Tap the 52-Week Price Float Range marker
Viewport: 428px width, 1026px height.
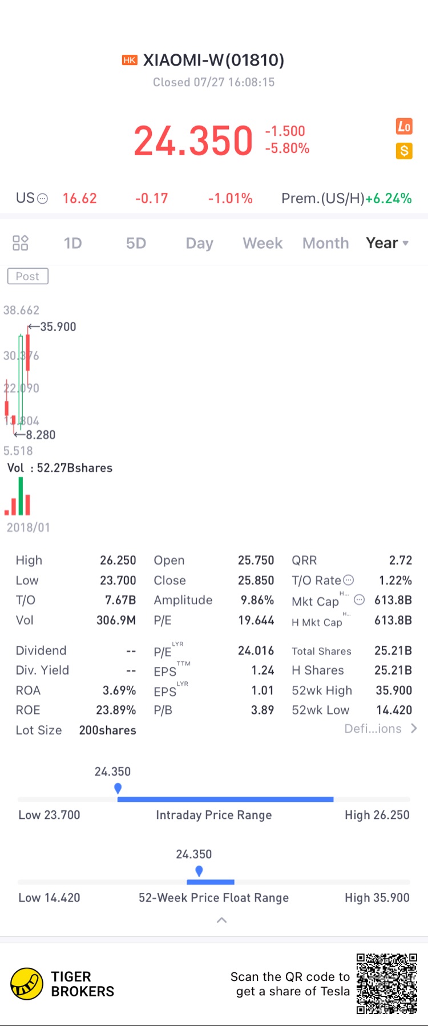click(199, 871)
